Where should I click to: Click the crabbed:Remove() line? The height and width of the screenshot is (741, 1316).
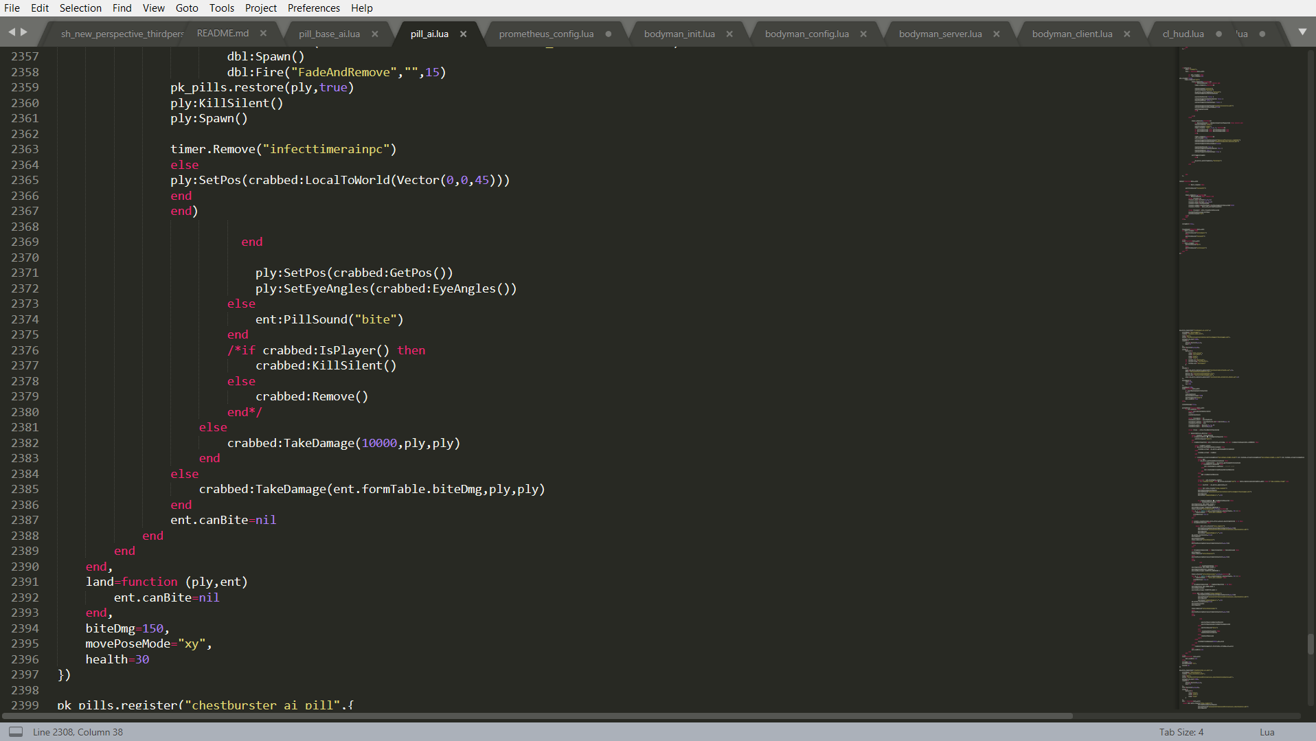(x=312, y=396)
